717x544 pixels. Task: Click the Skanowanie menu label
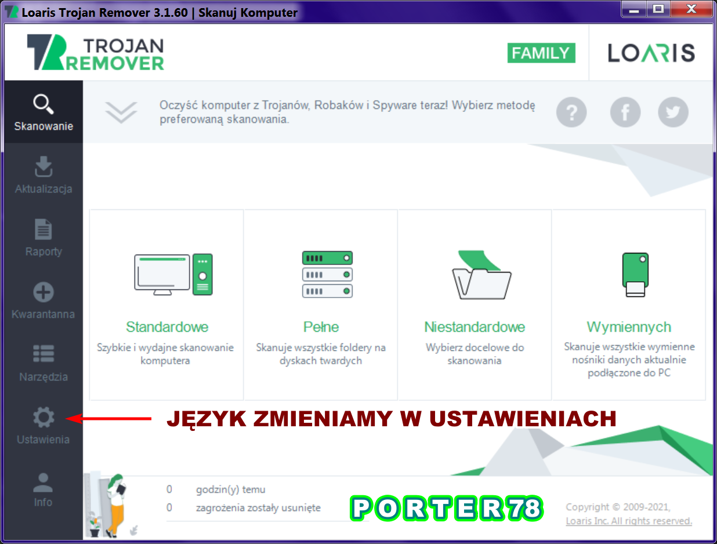pos(44,126)
